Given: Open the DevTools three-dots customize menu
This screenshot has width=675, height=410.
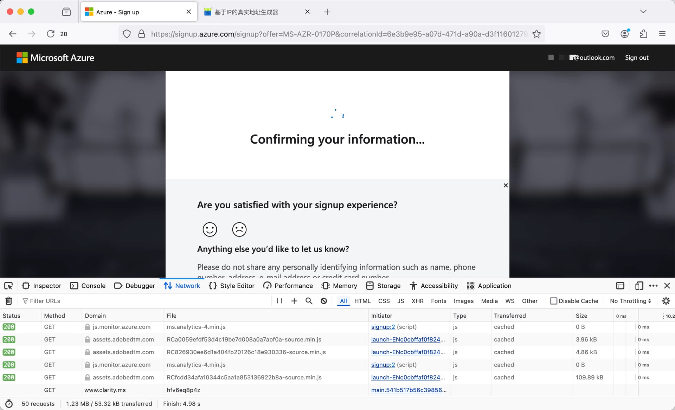Looking at the screenshot, I should pyautogui.click(x=653, y=286).
